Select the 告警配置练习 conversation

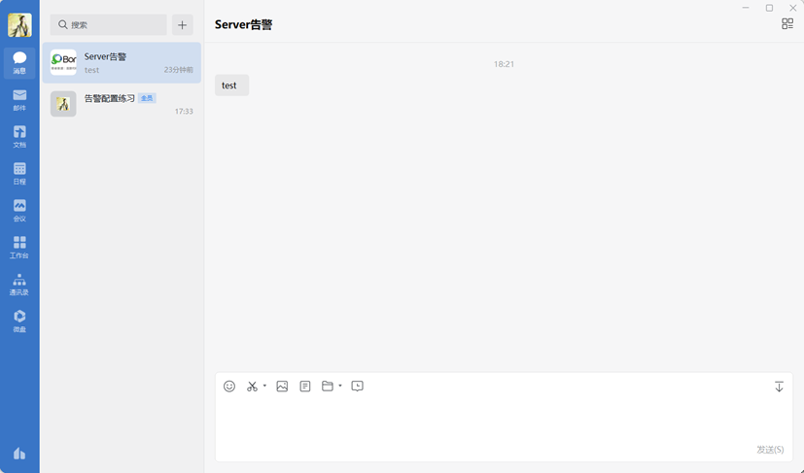coord(122,104)
